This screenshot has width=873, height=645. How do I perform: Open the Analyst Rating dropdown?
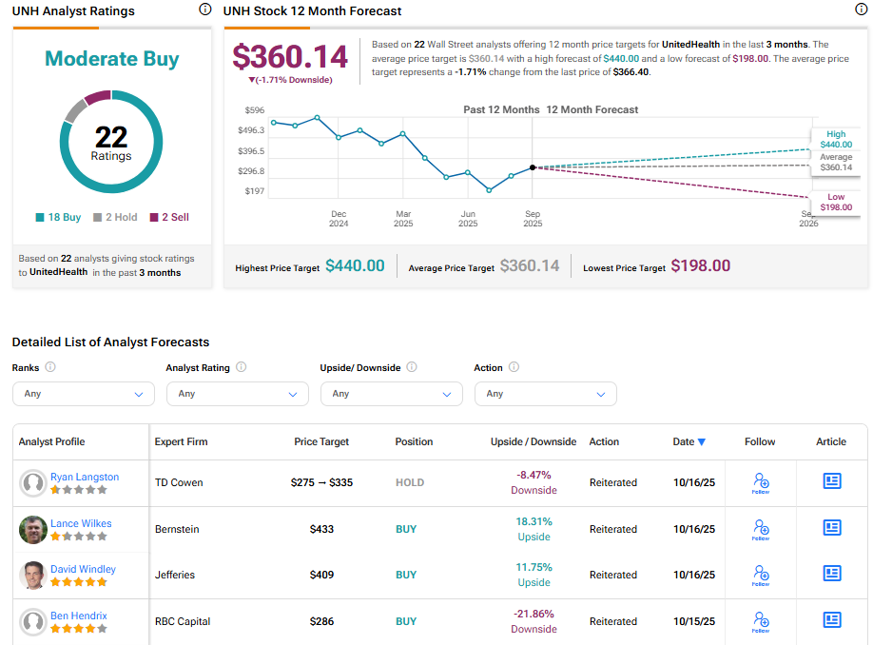pos(237,394)
